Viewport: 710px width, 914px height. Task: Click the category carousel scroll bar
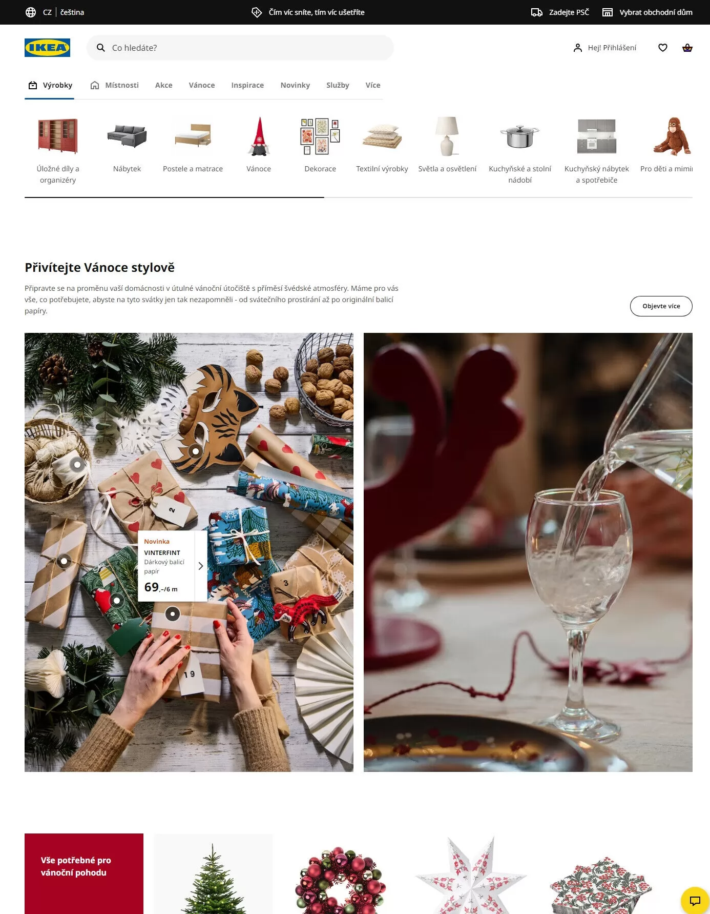[x=359, y=197]
